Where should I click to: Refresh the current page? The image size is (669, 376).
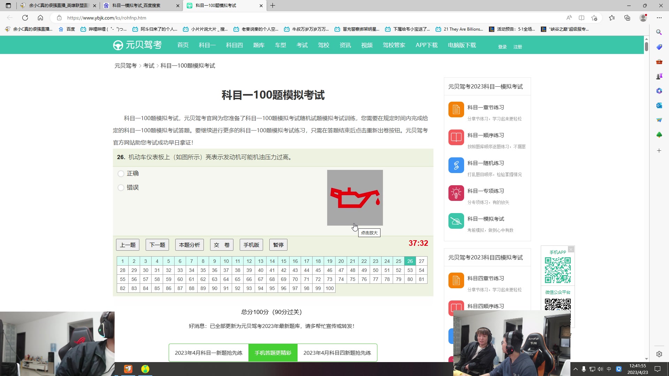tap(25, 18)
